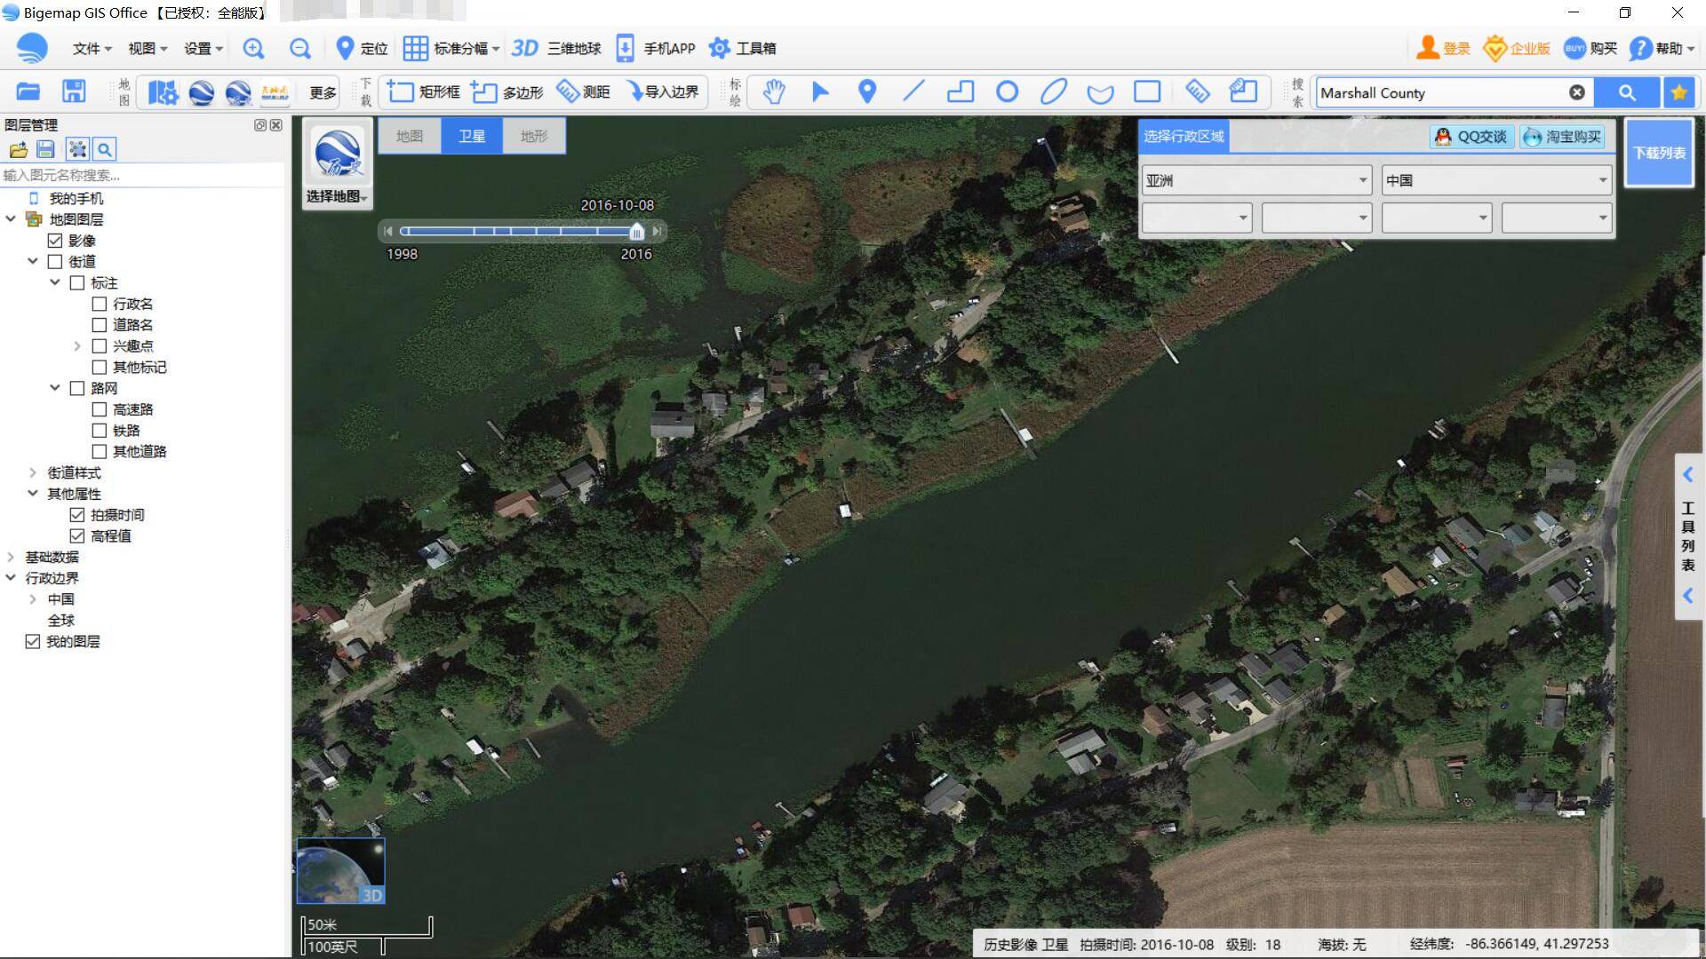
Task: Switch to the 卫星 satellite tab
Action: click(472, 136)
